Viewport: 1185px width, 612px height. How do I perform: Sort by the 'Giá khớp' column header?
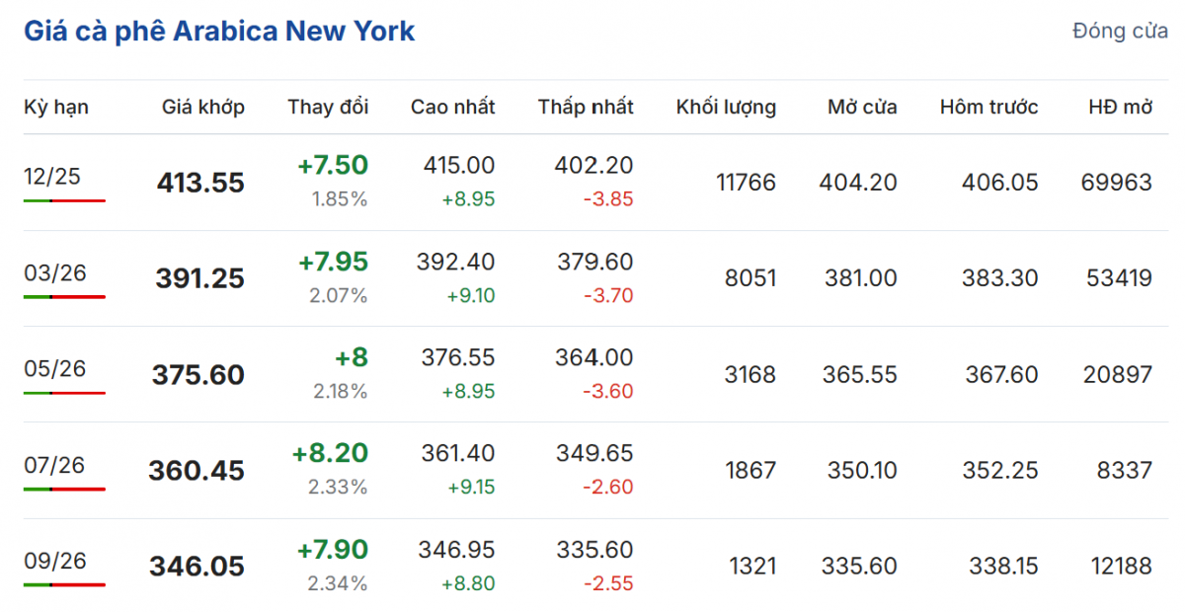(202, 107)
